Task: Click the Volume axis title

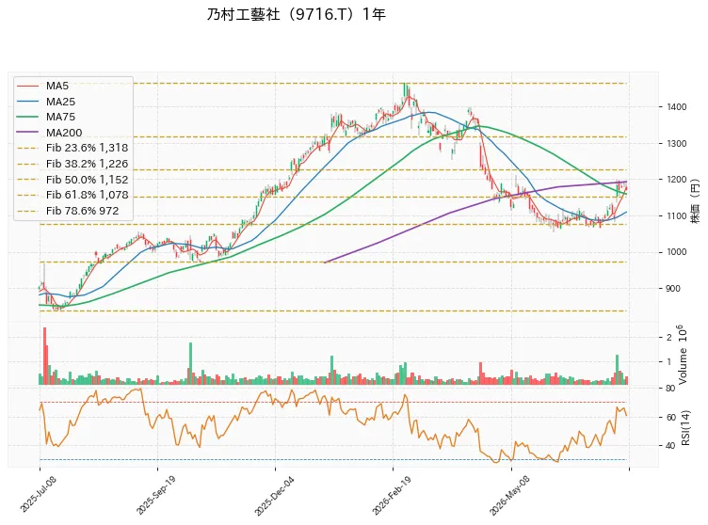Action: [x=682, y=355]
